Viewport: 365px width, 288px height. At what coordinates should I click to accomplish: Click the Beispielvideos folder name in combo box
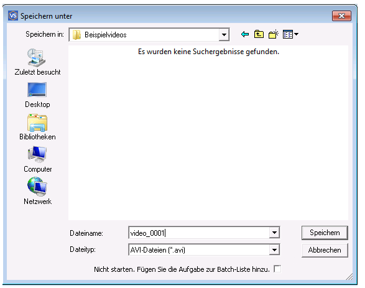tap(106, 35)
